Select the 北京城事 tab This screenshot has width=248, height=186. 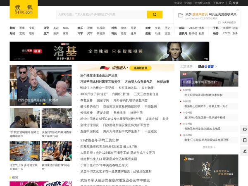(186, 67)
